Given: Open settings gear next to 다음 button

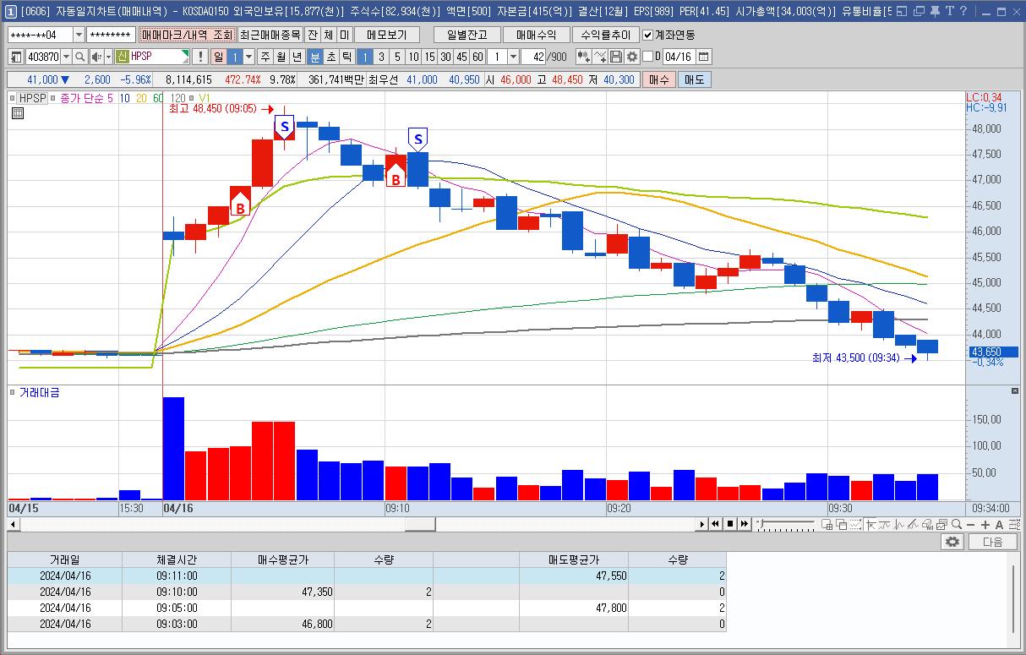Looking at the screenshot, I should (x=953, y=543).
